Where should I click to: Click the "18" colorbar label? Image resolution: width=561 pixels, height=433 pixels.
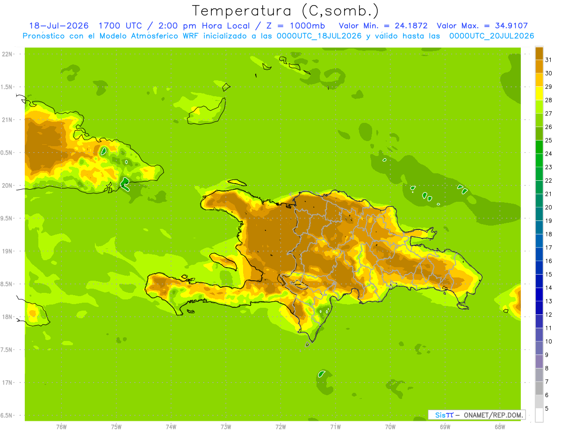[x=548, y=234]
